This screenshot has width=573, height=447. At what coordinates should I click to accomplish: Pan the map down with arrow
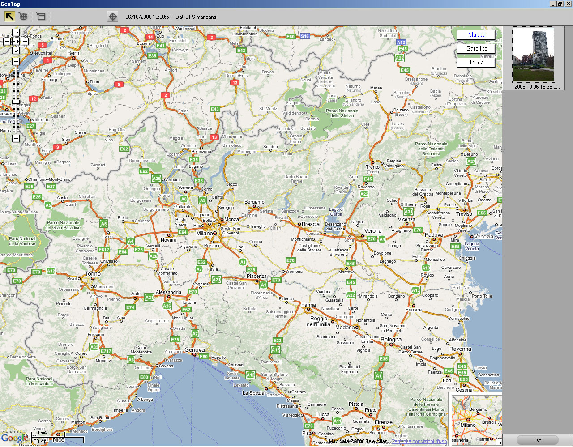point(16,50)
